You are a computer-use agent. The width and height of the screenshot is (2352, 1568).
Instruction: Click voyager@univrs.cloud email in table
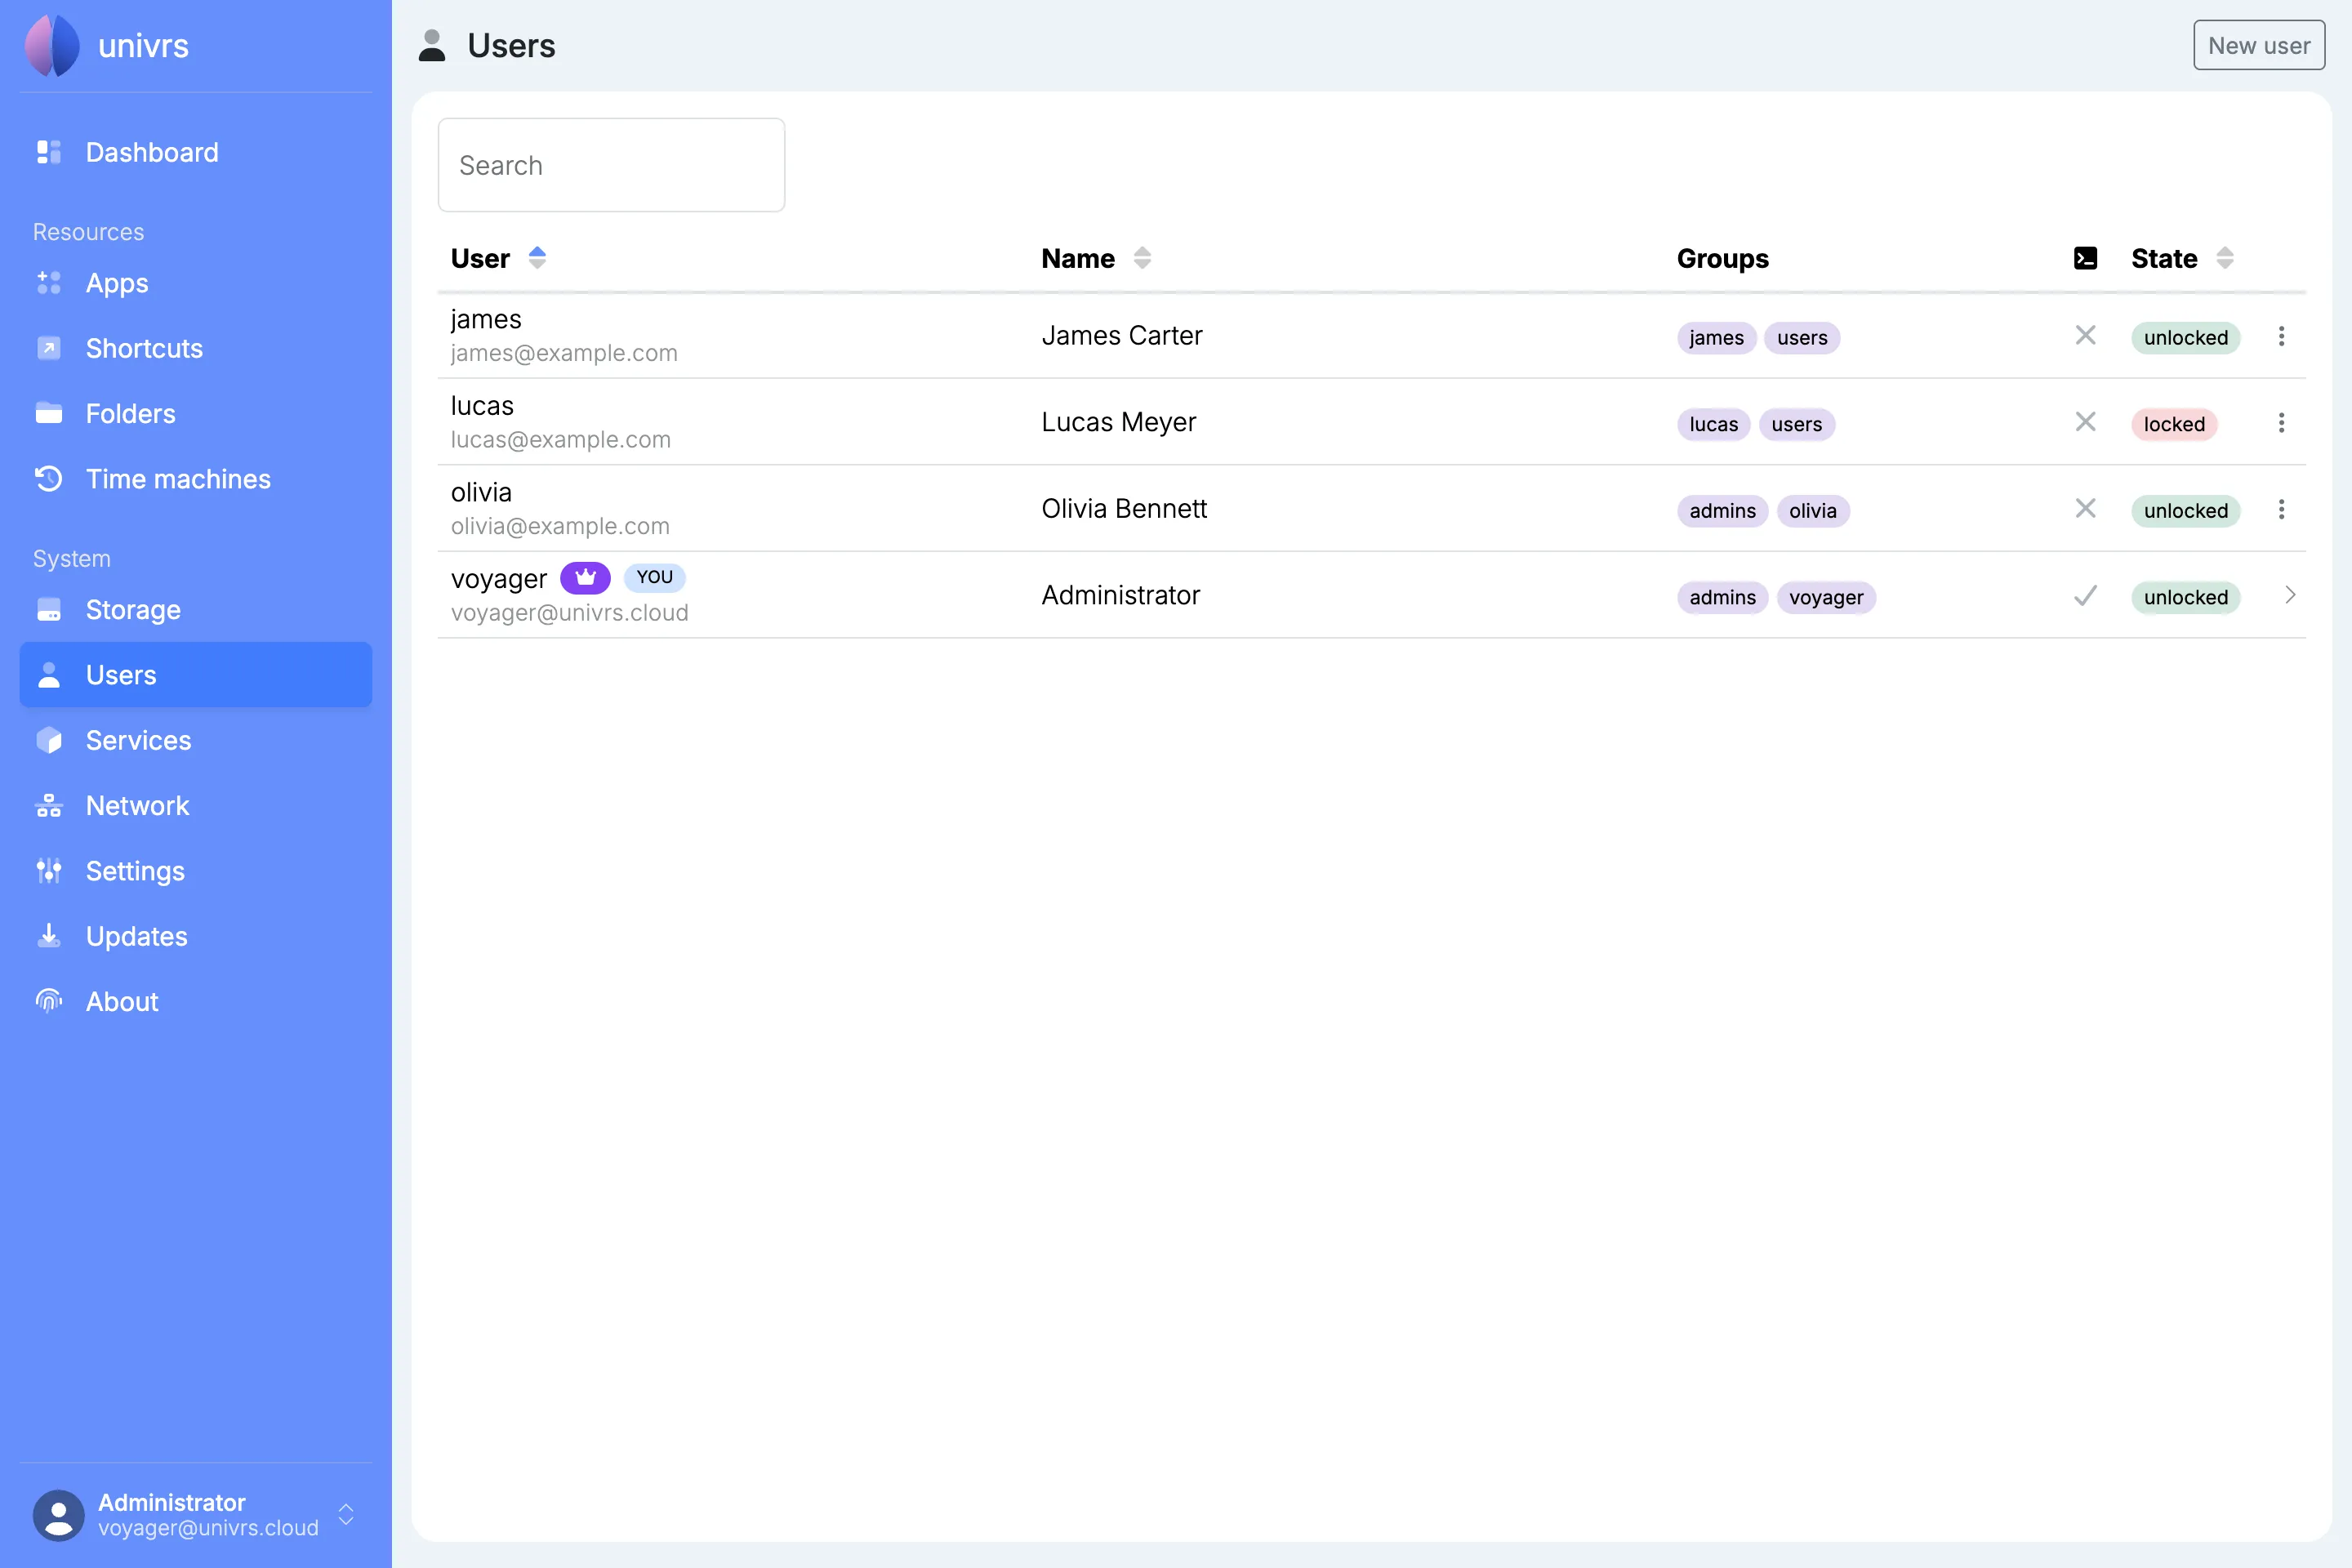(569, 612)
